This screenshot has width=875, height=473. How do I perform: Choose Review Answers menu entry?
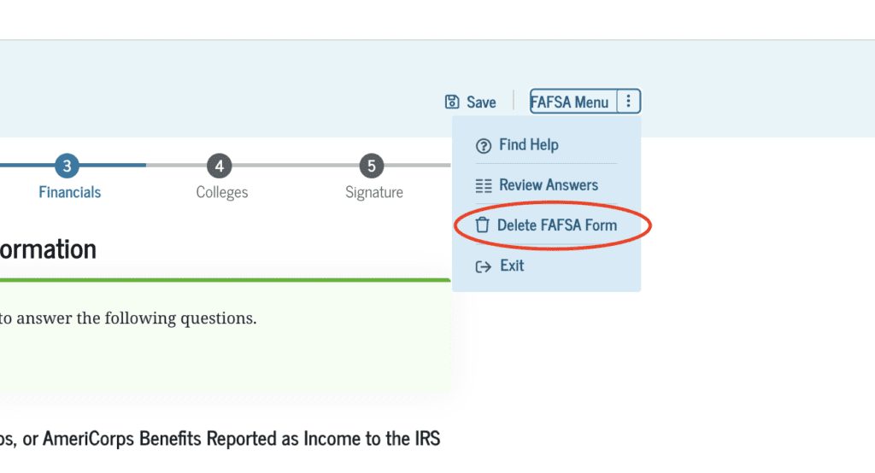click(549, 185)
